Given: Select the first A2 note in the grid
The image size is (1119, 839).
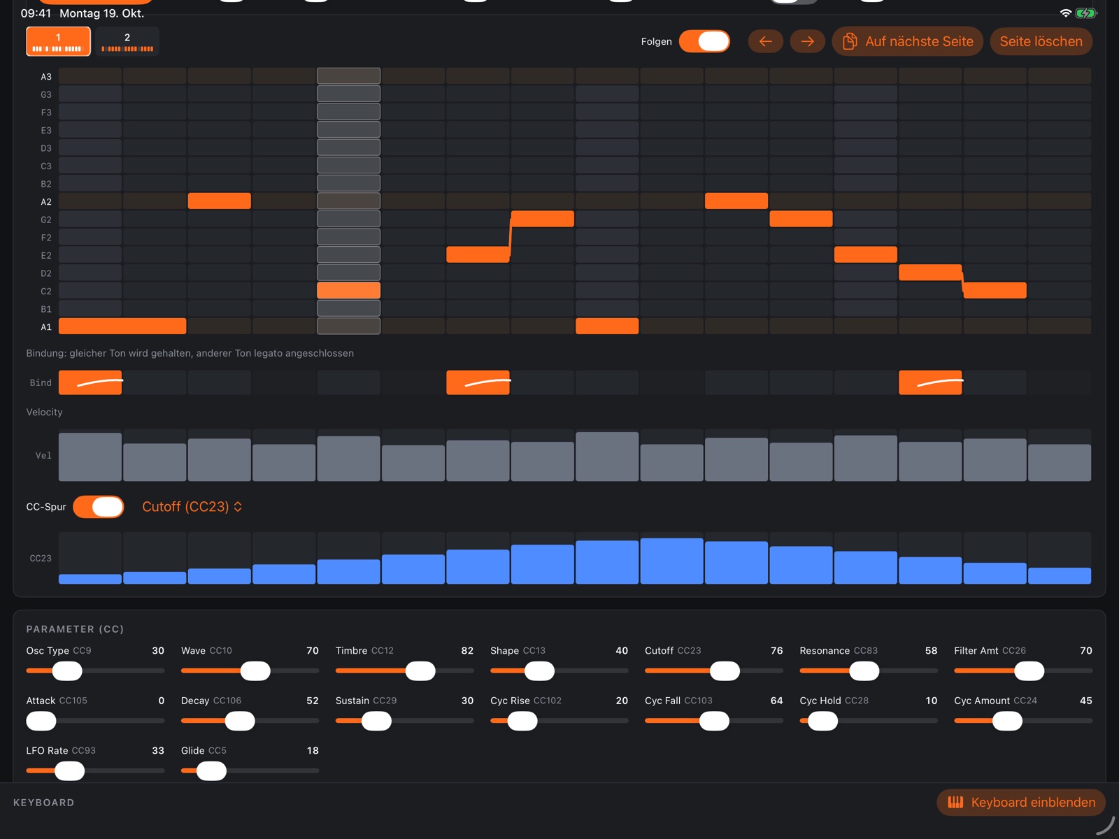Looking at the screenshot, I should pos(219,201).
